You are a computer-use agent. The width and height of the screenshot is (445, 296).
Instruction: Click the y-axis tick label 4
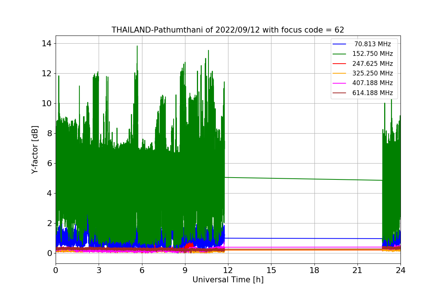click(x=49, y=193)
